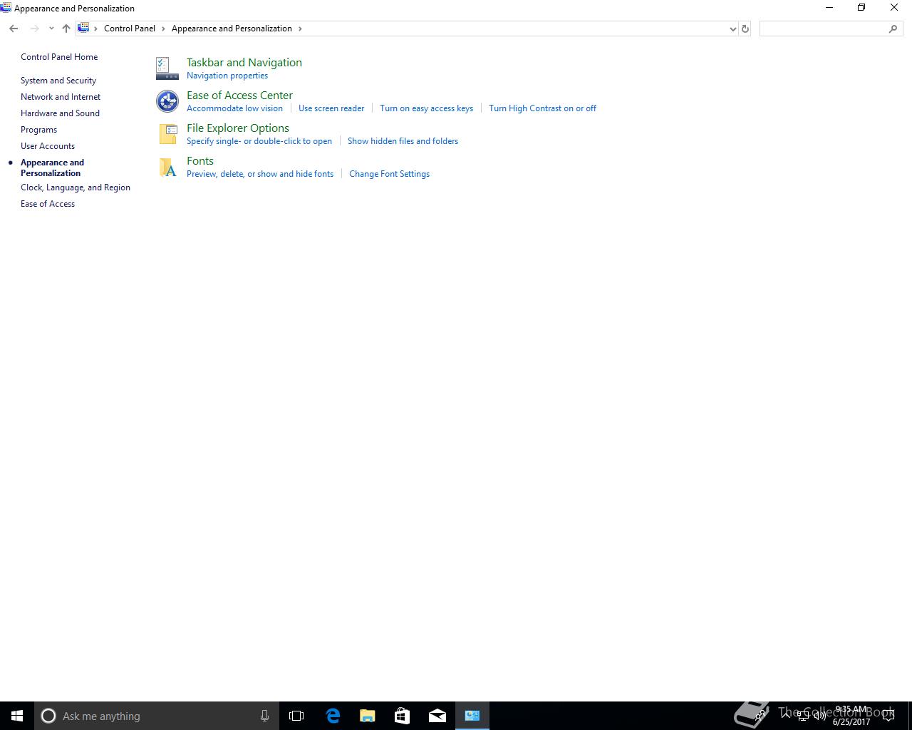Open Task View in the taskbar

pyautogui.click(x=296, y=716)
